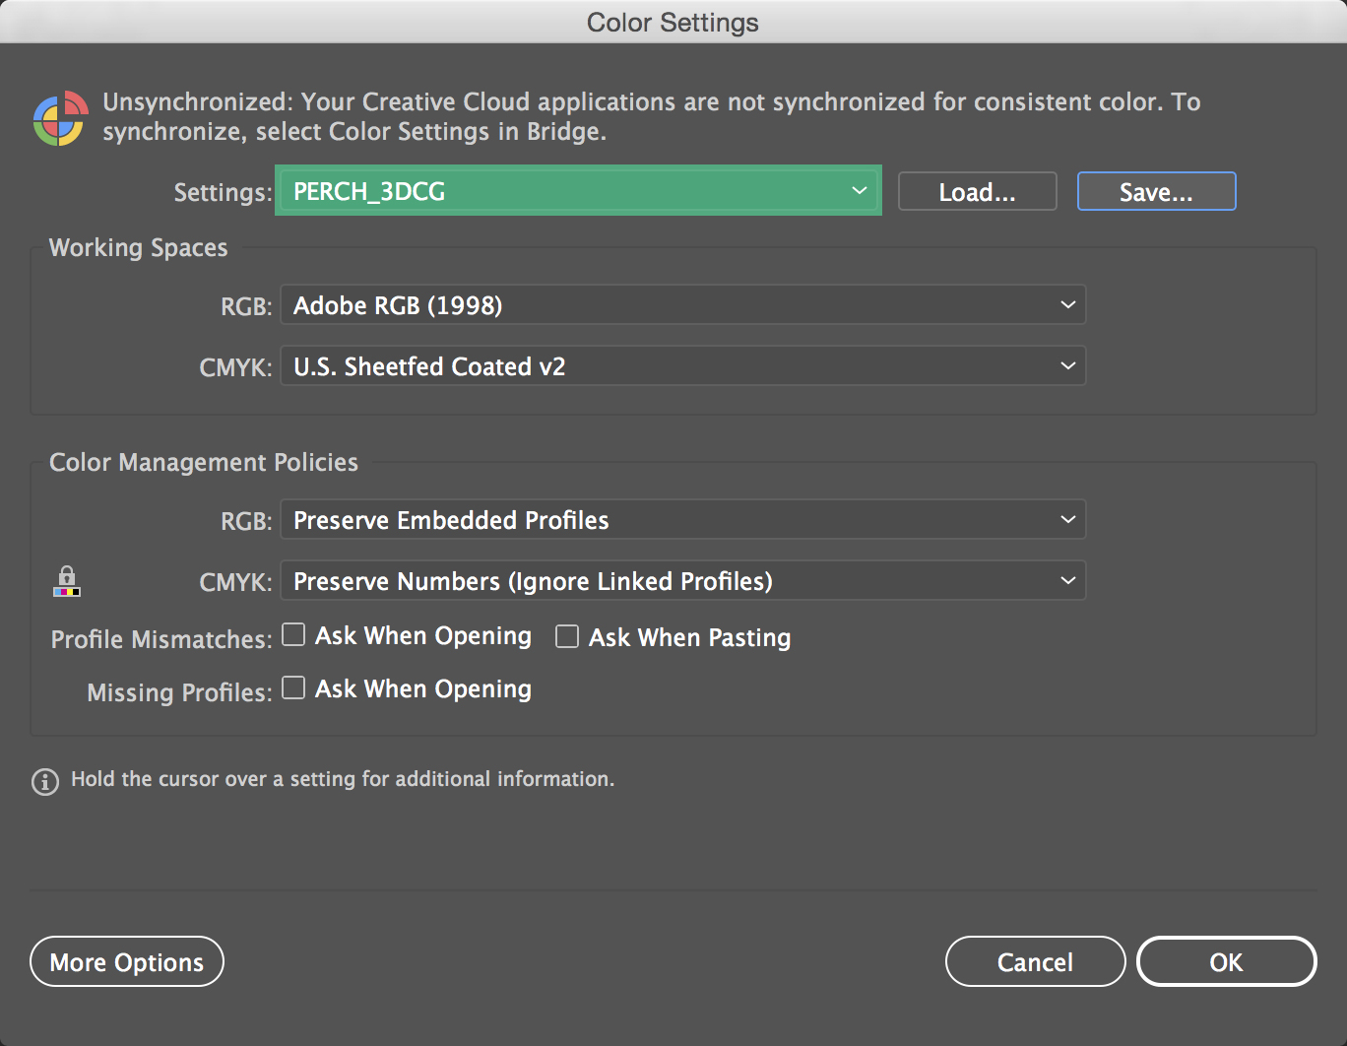Click the Color Management Policies heading

pyautogui.click(x=204, y=463)
